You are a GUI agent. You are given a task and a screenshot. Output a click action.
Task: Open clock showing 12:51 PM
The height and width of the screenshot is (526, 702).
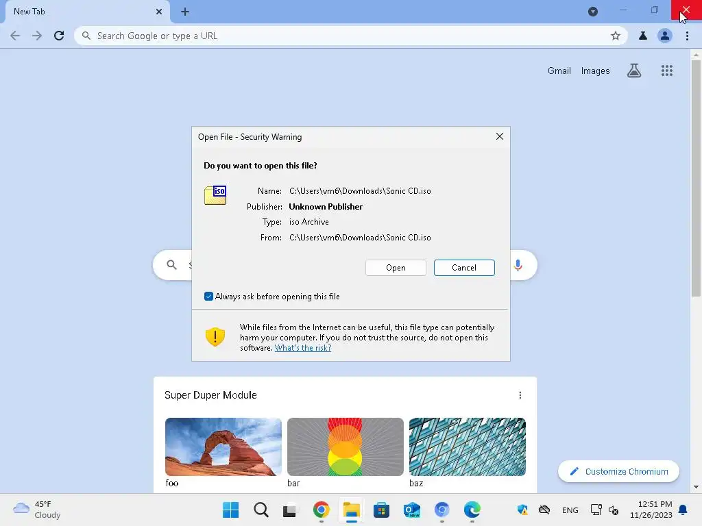click(x=651, y=510)
